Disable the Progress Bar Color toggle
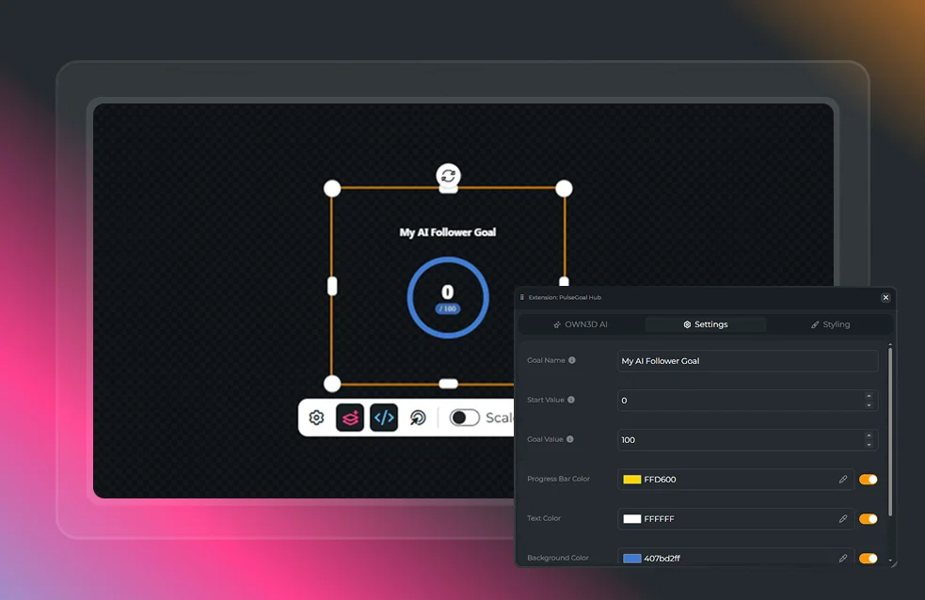Viewport: 925px width, 600px height. coord(868,480)
